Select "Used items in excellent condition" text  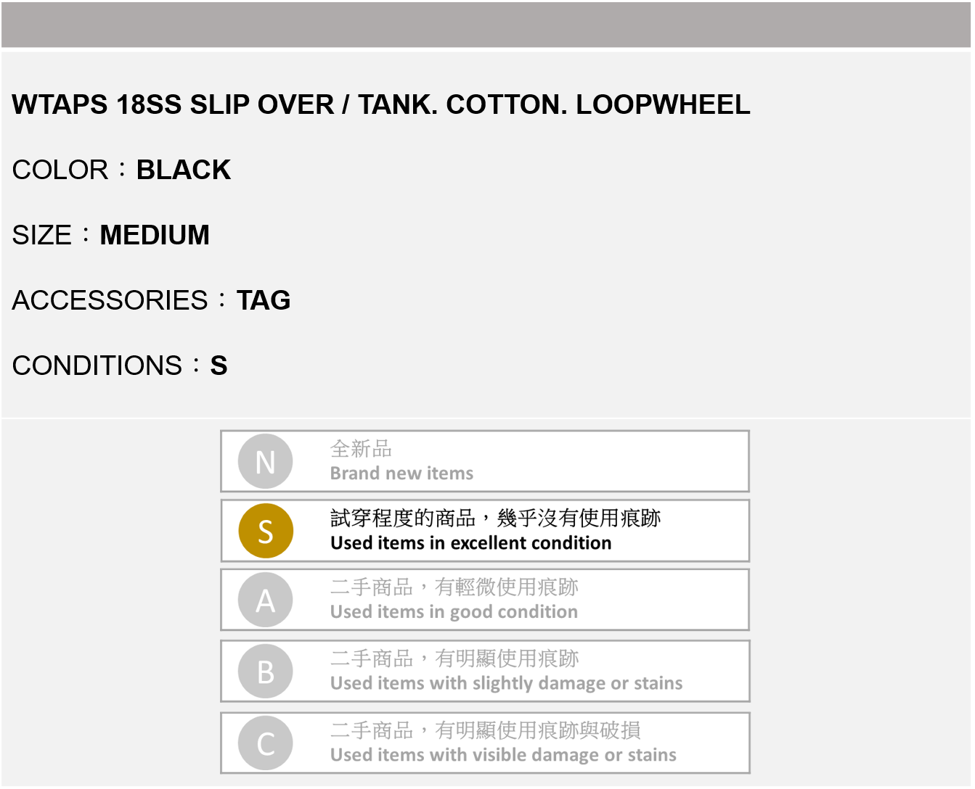tap(470, 543)
